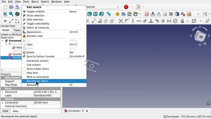This screenshot has height=119, width=211.
Task: Tick the Show hidden items checkbox
Action: click(x=24, y=69)
